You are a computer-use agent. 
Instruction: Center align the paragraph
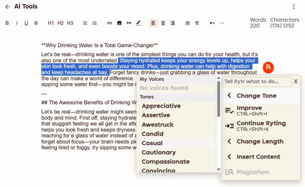163,23
